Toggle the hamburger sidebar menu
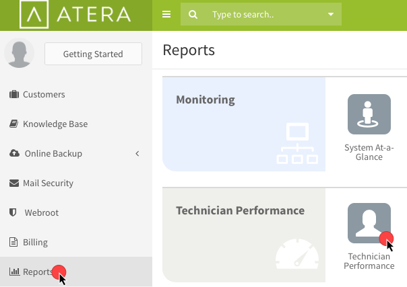Viewport: 407px width, 287px height. pyautogui.click(x=166, y=14)
